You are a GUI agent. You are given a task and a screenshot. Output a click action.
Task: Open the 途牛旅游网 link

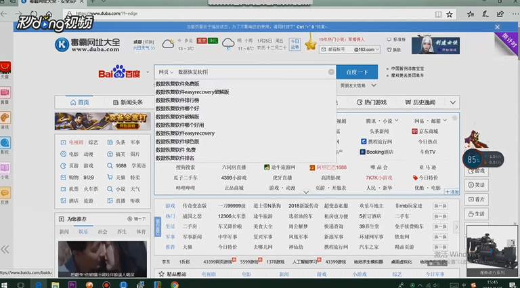pyautogui.click(x=280, y=167)
